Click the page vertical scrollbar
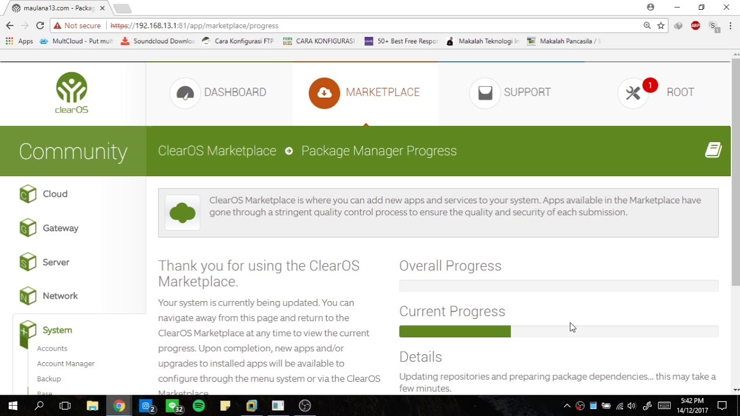The image size is (740, 416). click(x=735, y=173)
